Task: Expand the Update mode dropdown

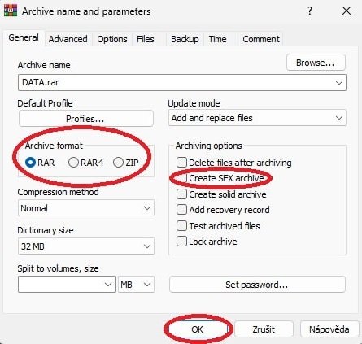Action: click(x=257, y=118)
